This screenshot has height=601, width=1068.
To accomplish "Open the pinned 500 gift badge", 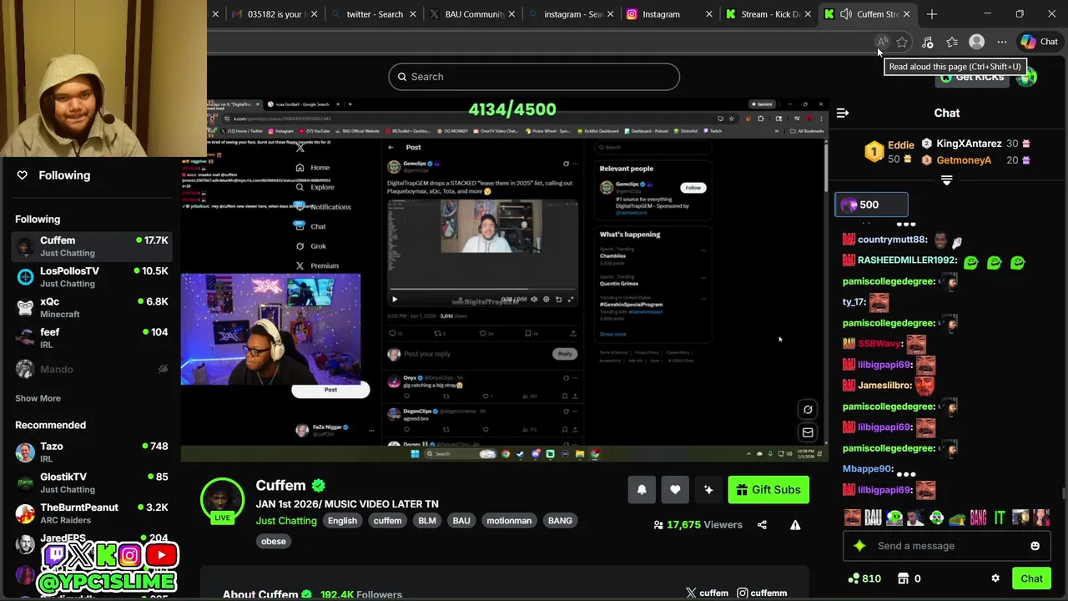I will [x=871, y=205].
